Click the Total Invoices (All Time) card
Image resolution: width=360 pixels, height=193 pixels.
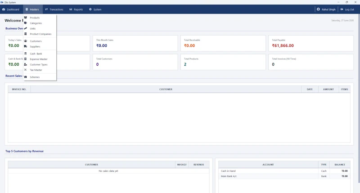tap(311, 62)
